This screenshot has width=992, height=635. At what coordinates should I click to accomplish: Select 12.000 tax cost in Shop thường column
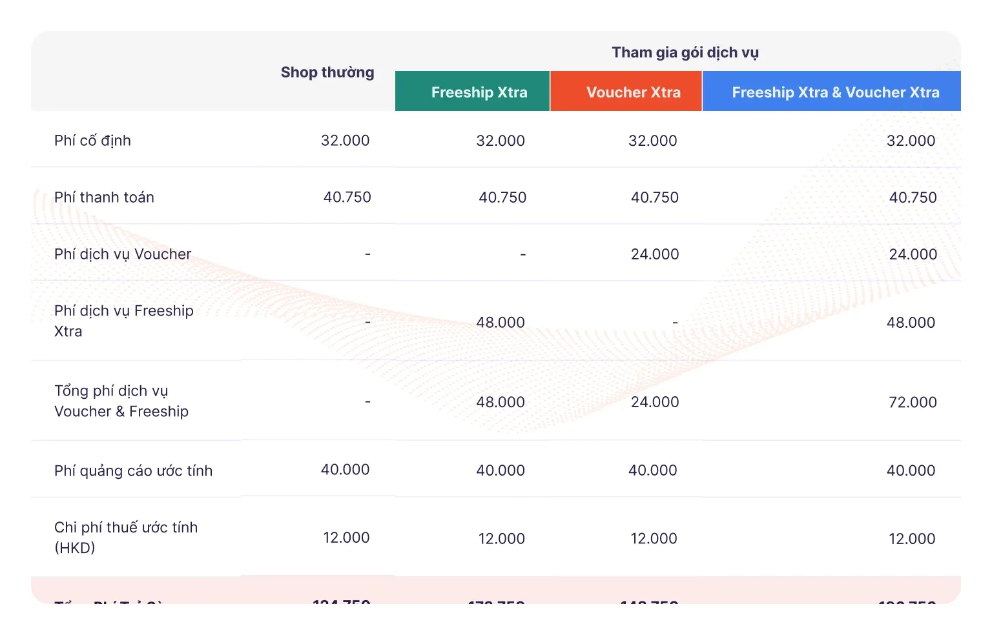coord(346,538)
